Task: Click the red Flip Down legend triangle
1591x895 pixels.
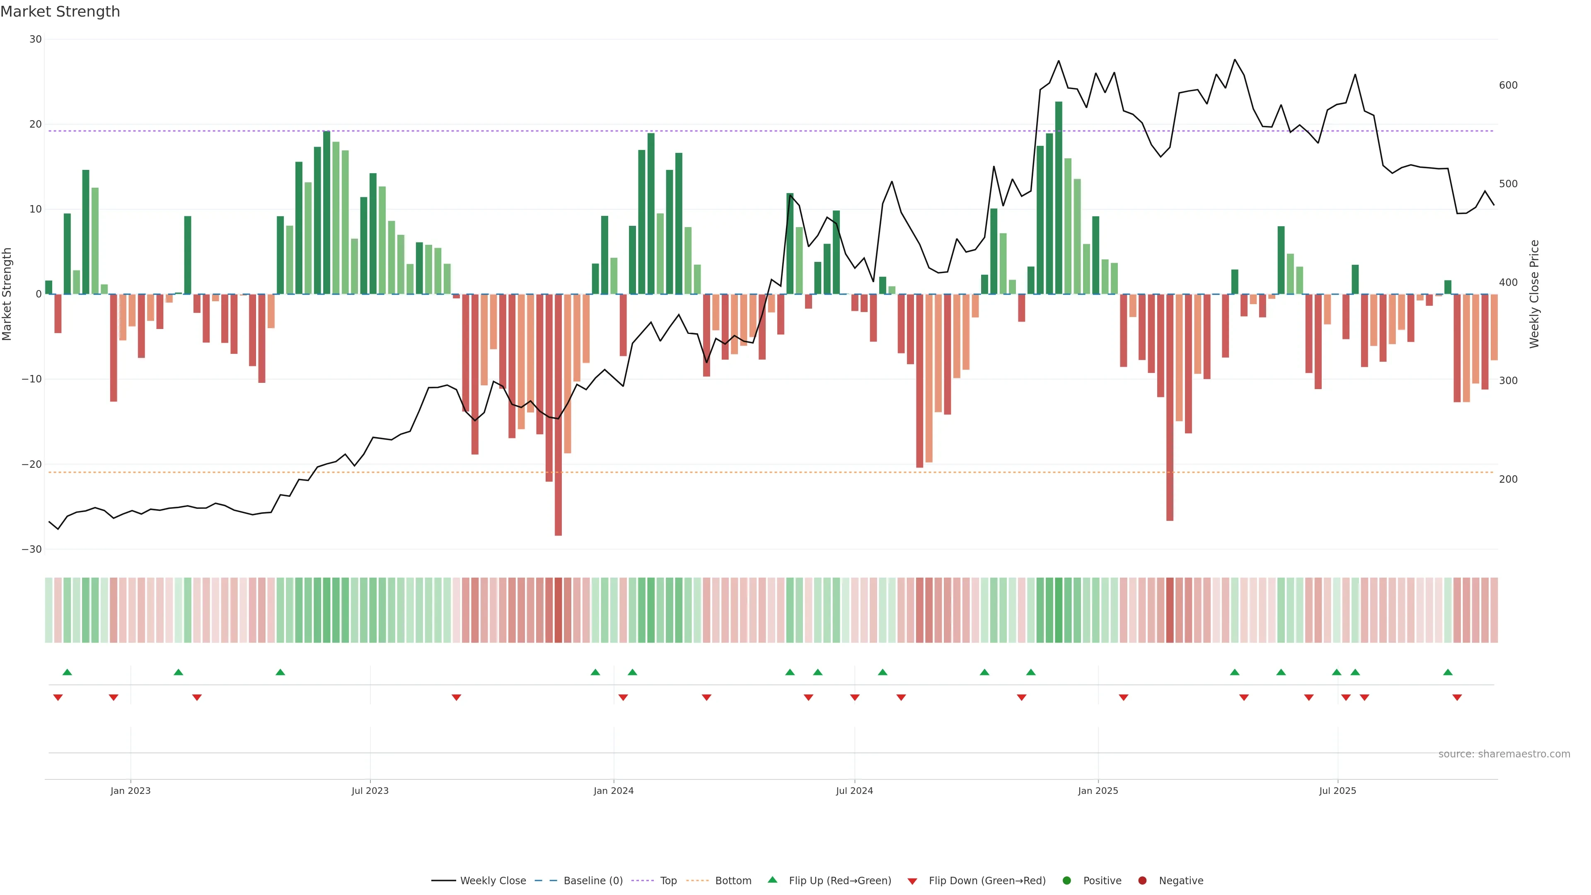Action: [x=912, y=881]
